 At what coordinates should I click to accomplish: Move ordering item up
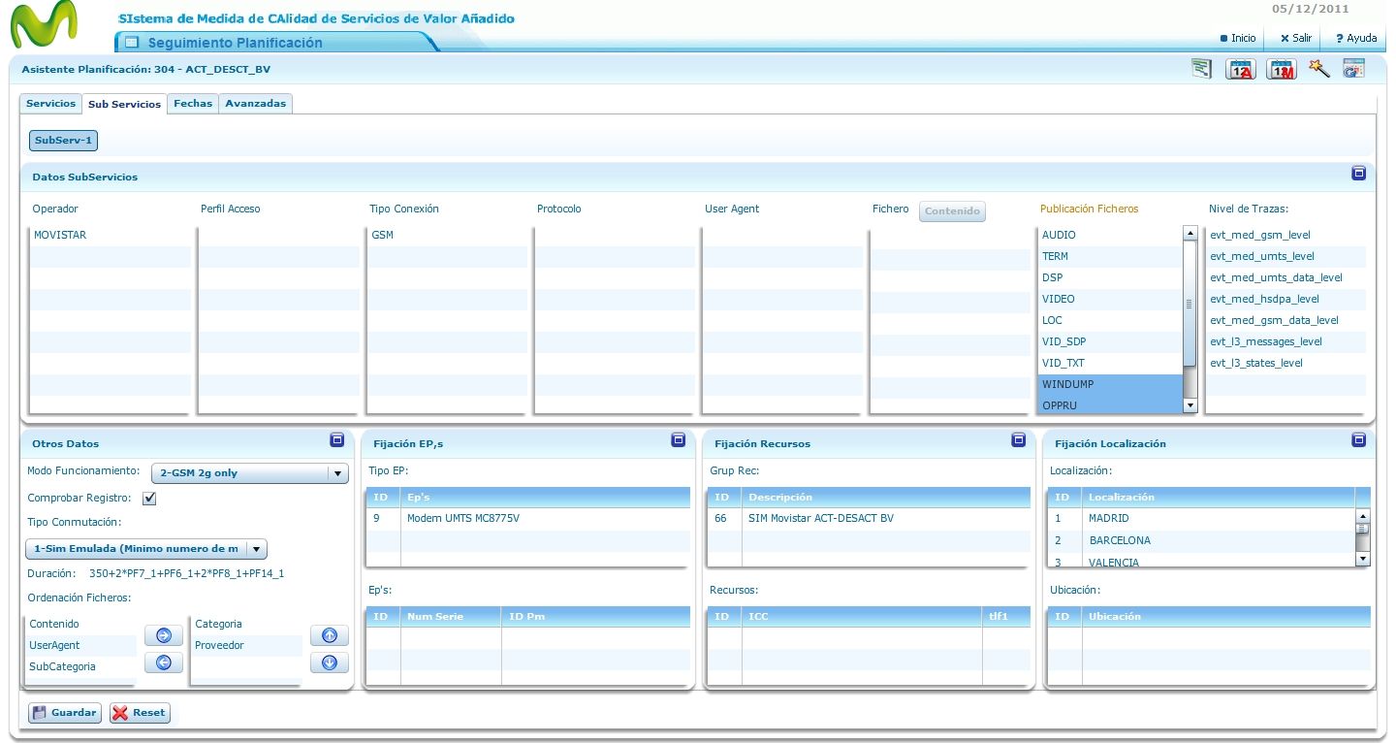(x=330, y=635)
